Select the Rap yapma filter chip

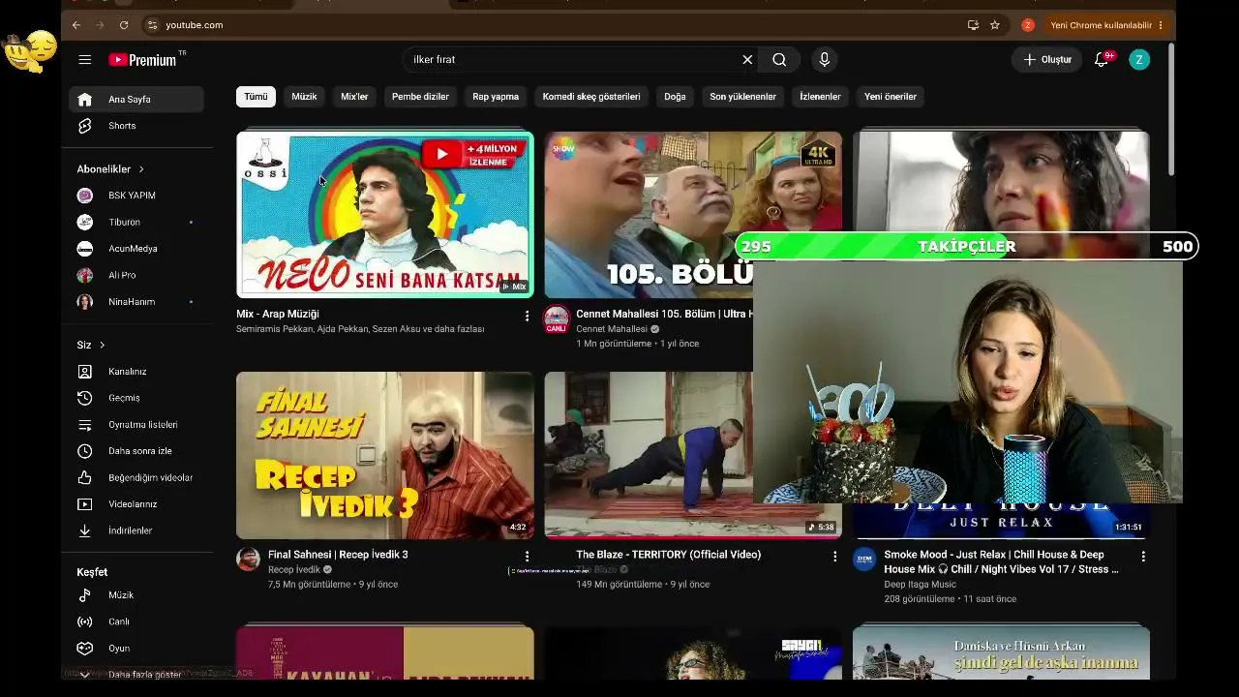tap(496, 97)
